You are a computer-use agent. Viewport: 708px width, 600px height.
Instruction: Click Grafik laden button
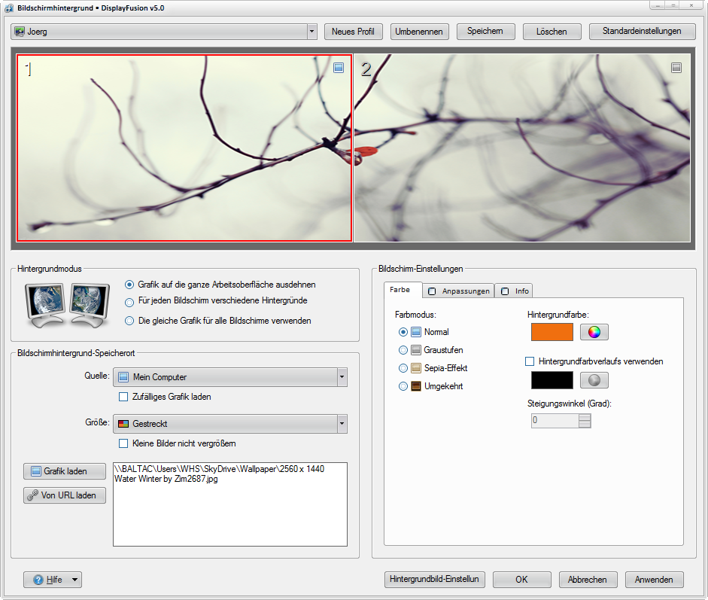coord(65,471)
